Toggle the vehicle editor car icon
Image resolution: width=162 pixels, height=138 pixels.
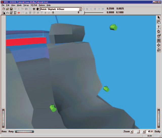click(x=8, y=13)
